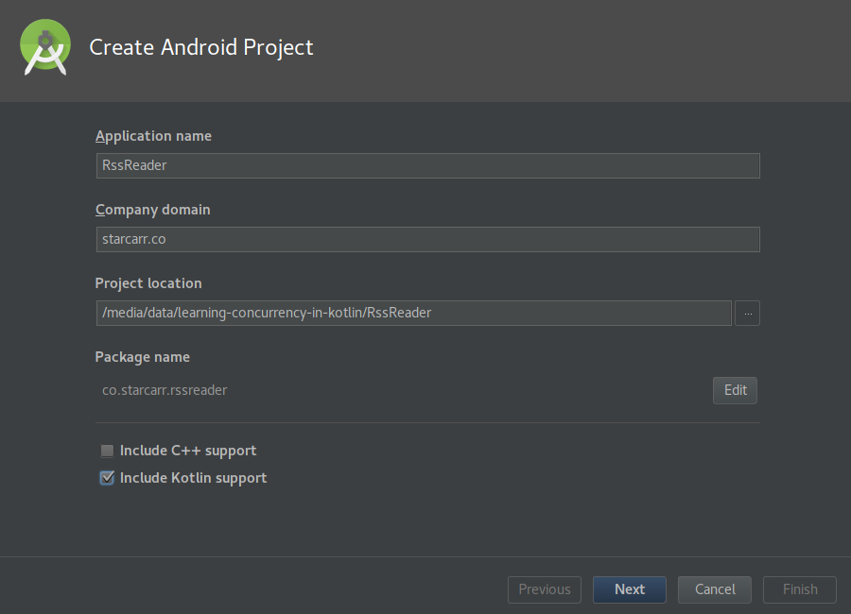Click the Include C++ support label text

tap(188, 451)
